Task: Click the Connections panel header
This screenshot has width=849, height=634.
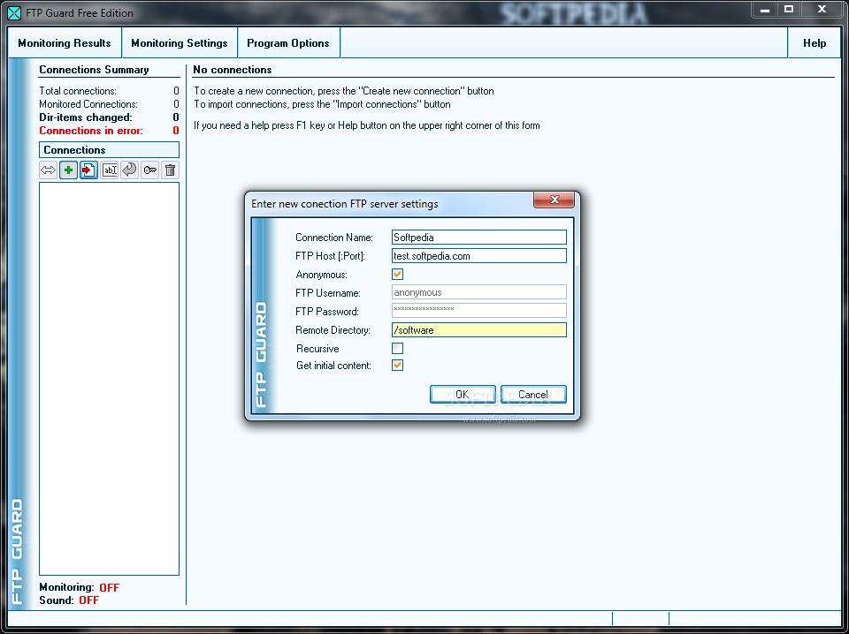Action: pos(110,150)
